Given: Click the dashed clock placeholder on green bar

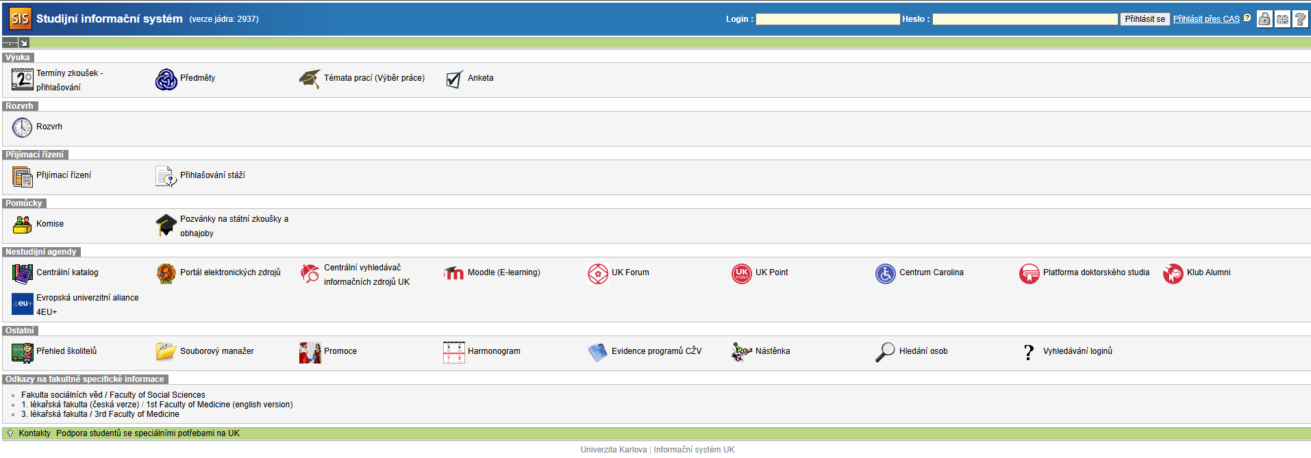Looking at the screenshot, I should tap(10, 43).
